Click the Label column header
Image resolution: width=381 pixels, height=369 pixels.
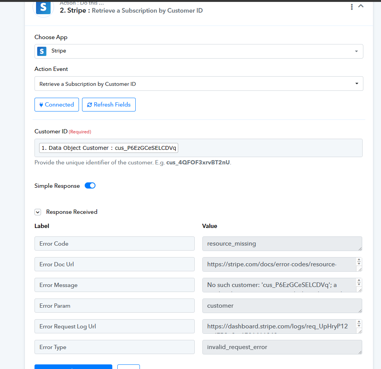[42, 226]
